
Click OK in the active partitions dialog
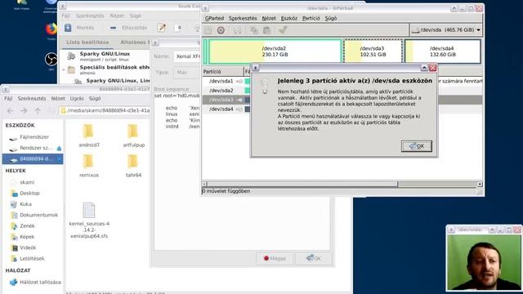tap(416, 146)
